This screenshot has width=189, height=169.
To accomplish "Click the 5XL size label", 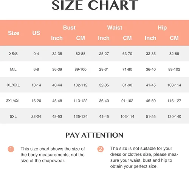I will point(13,116).
